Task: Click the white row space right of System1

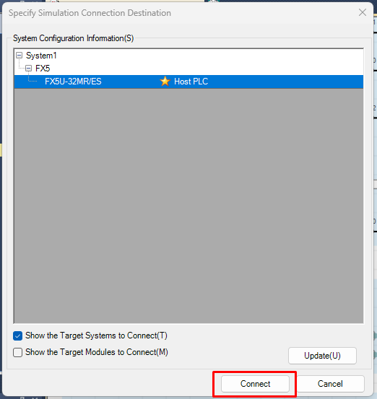Action: tap(210, 56)
